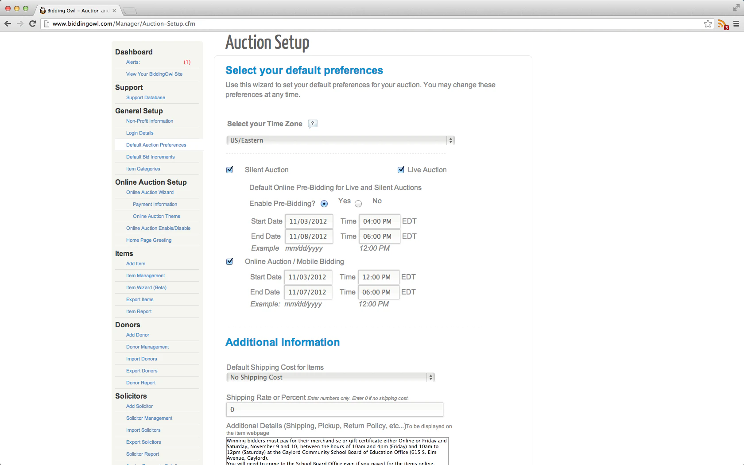This screenshot has width=744, height=465.
Task: Click Add Item link
Action: pyautogui.click(x=136, y=263)
